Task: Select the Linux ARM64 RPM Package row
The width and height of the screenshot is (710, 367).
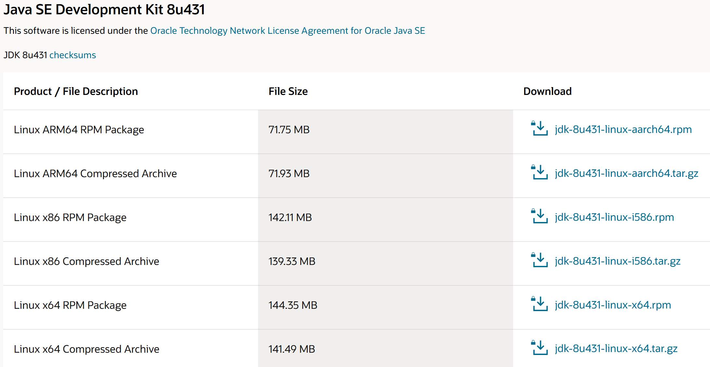Action: (x=79, y=130)
